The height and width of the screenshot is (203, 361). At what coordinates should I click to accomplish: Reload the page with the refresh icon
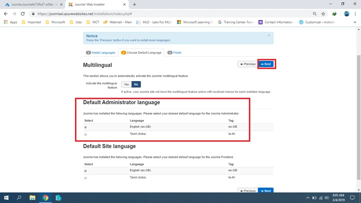point(23,14)
